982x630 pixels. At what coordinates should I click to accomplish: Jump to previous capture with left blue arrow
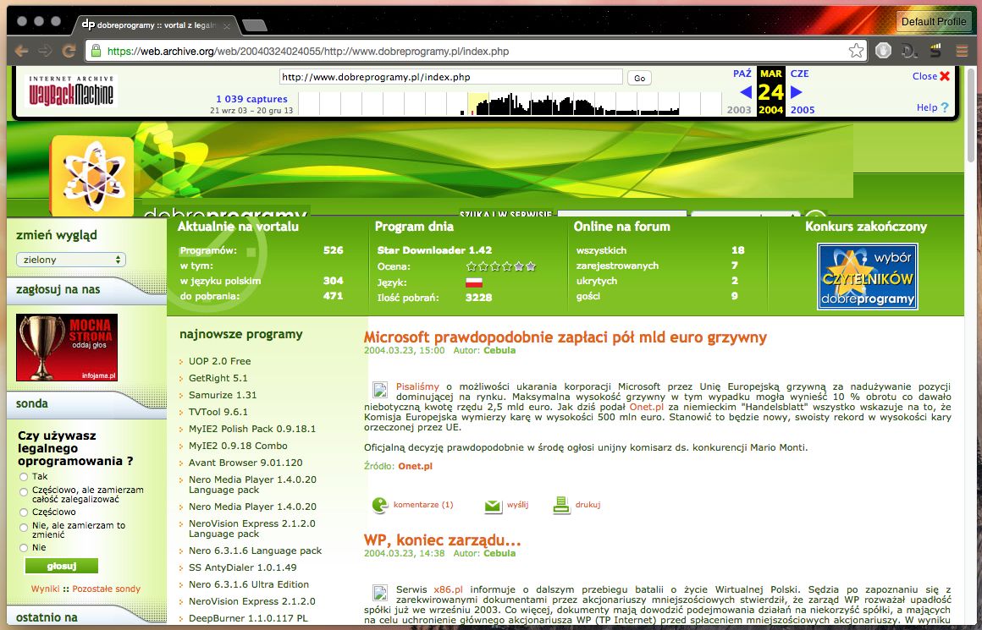(745, 92)
